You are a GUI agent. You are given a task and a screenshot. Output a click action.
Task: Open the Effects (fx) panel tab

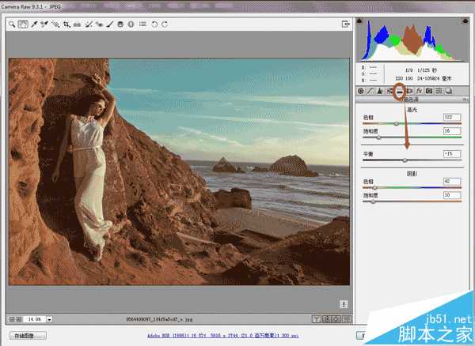(418, 91)
